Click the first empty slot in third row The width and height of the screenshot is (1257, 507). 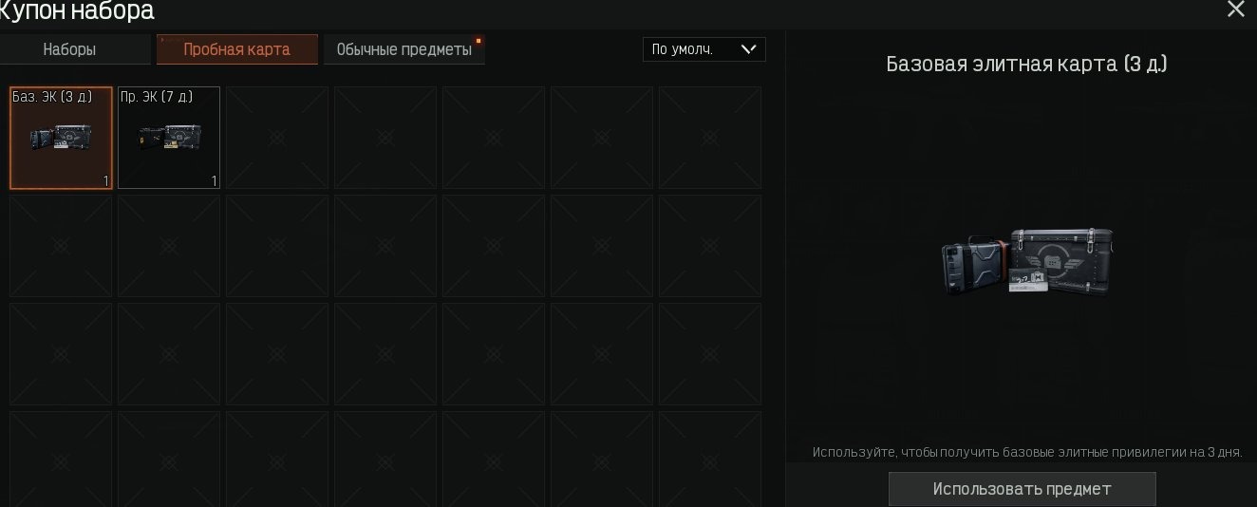pos(61,354)
